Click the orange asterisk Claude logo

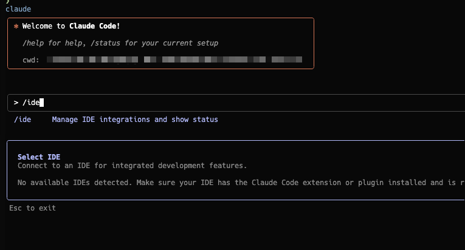point(16,26)
